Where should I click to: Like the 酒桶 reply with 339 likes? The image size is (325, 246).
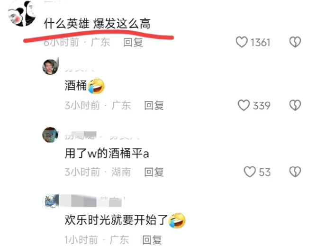(x=244, y=105)
